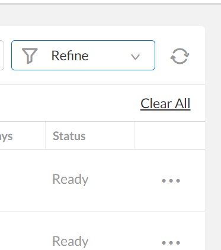The width and height of the screenshot is (221, 250).
Task: Select the first row's Ready status
Action: [x=71, y=179]
